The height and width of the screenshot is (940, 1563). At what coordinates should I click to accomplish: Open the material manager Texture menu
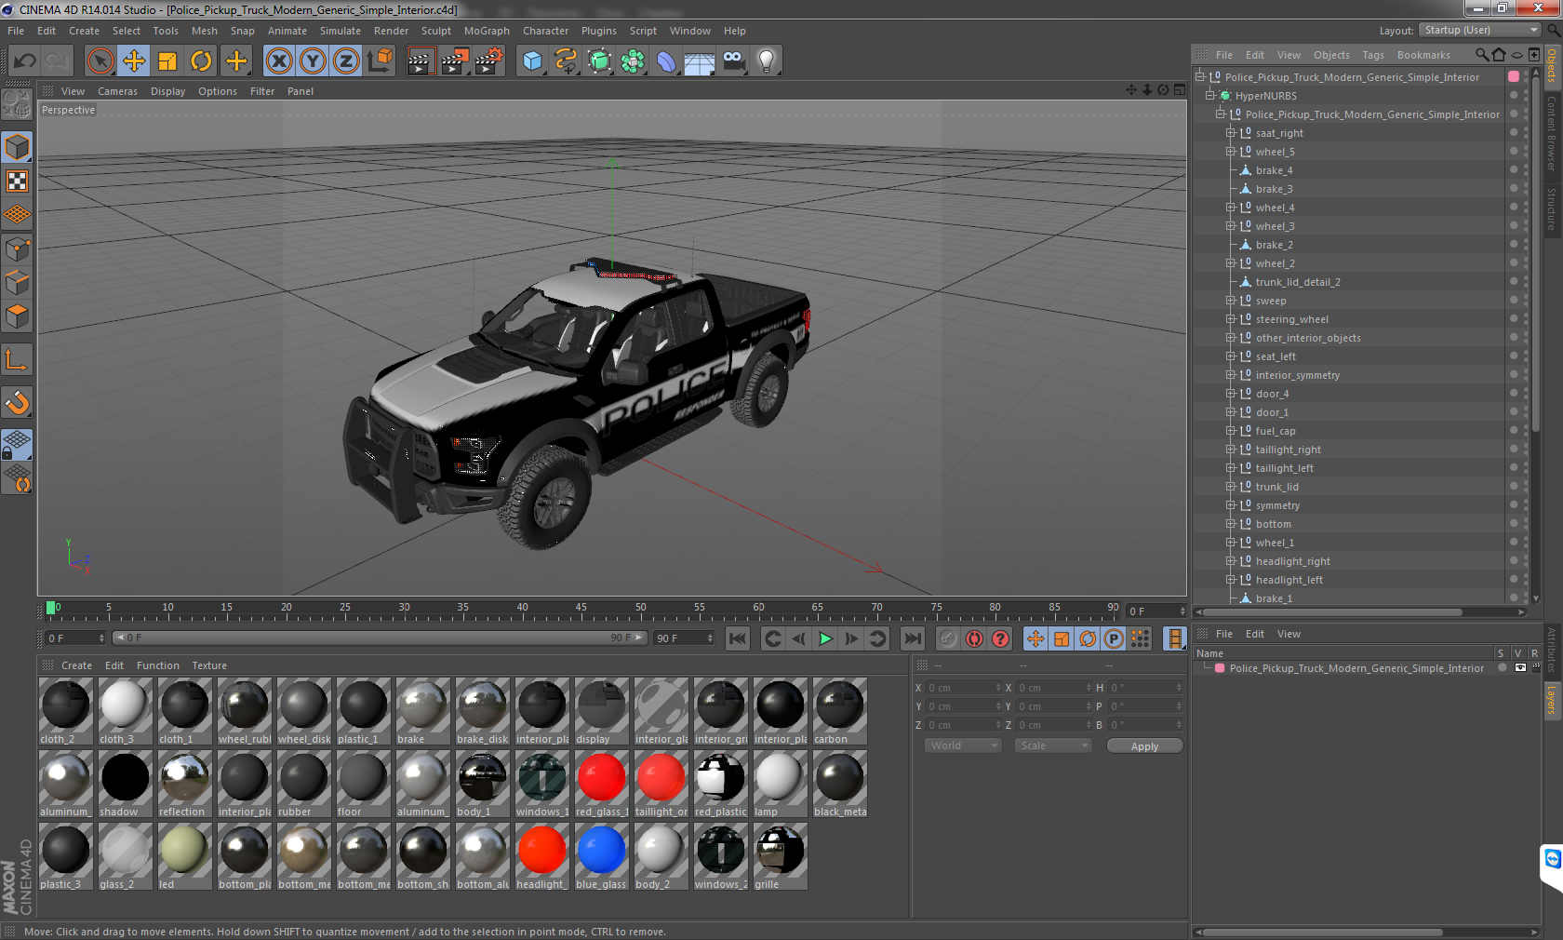pos(209,665)
